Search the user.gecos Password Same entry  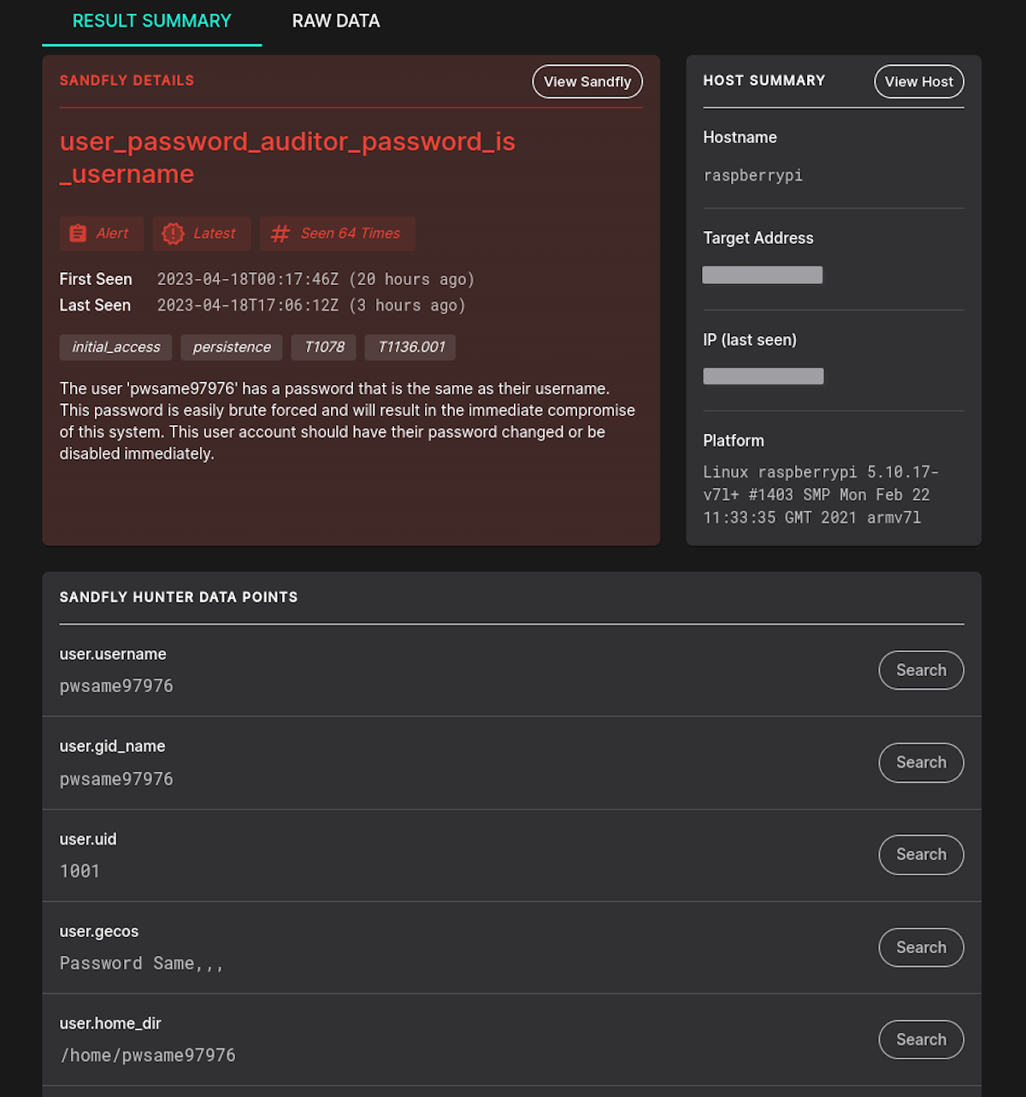pyautogui.click(x=921, y=947)
